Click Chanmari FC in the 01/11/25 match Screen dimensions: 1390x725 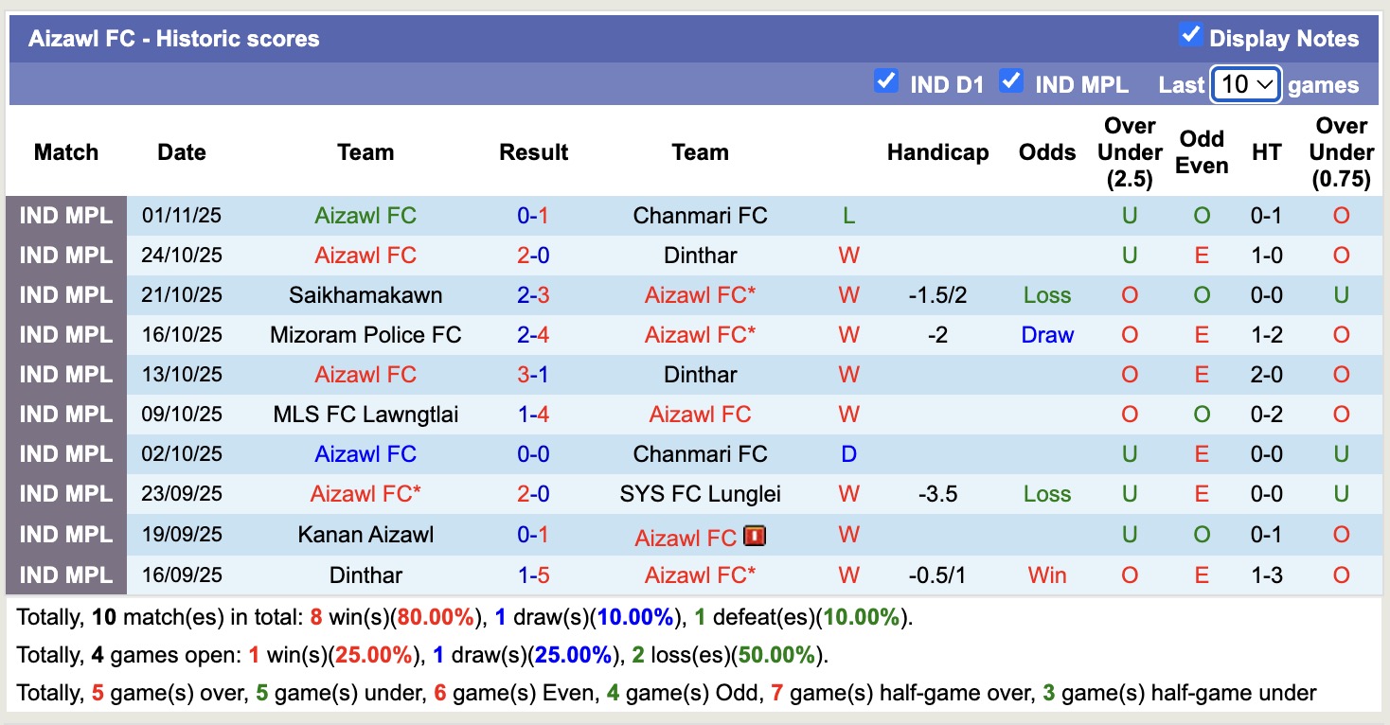(700, 216)
